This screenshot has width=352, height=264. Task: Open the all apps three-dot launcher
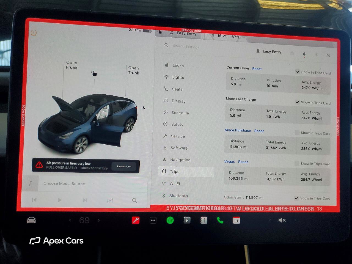click(x=153, y=220)
